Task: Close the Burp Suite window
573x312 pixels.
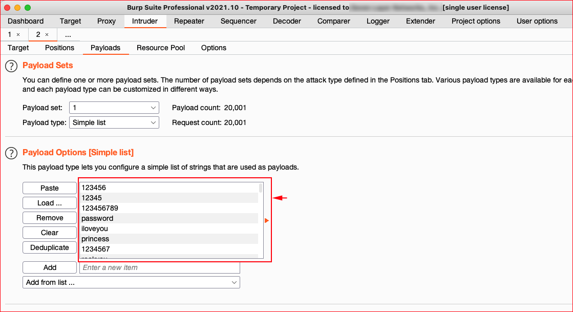Action: (7, 8)
